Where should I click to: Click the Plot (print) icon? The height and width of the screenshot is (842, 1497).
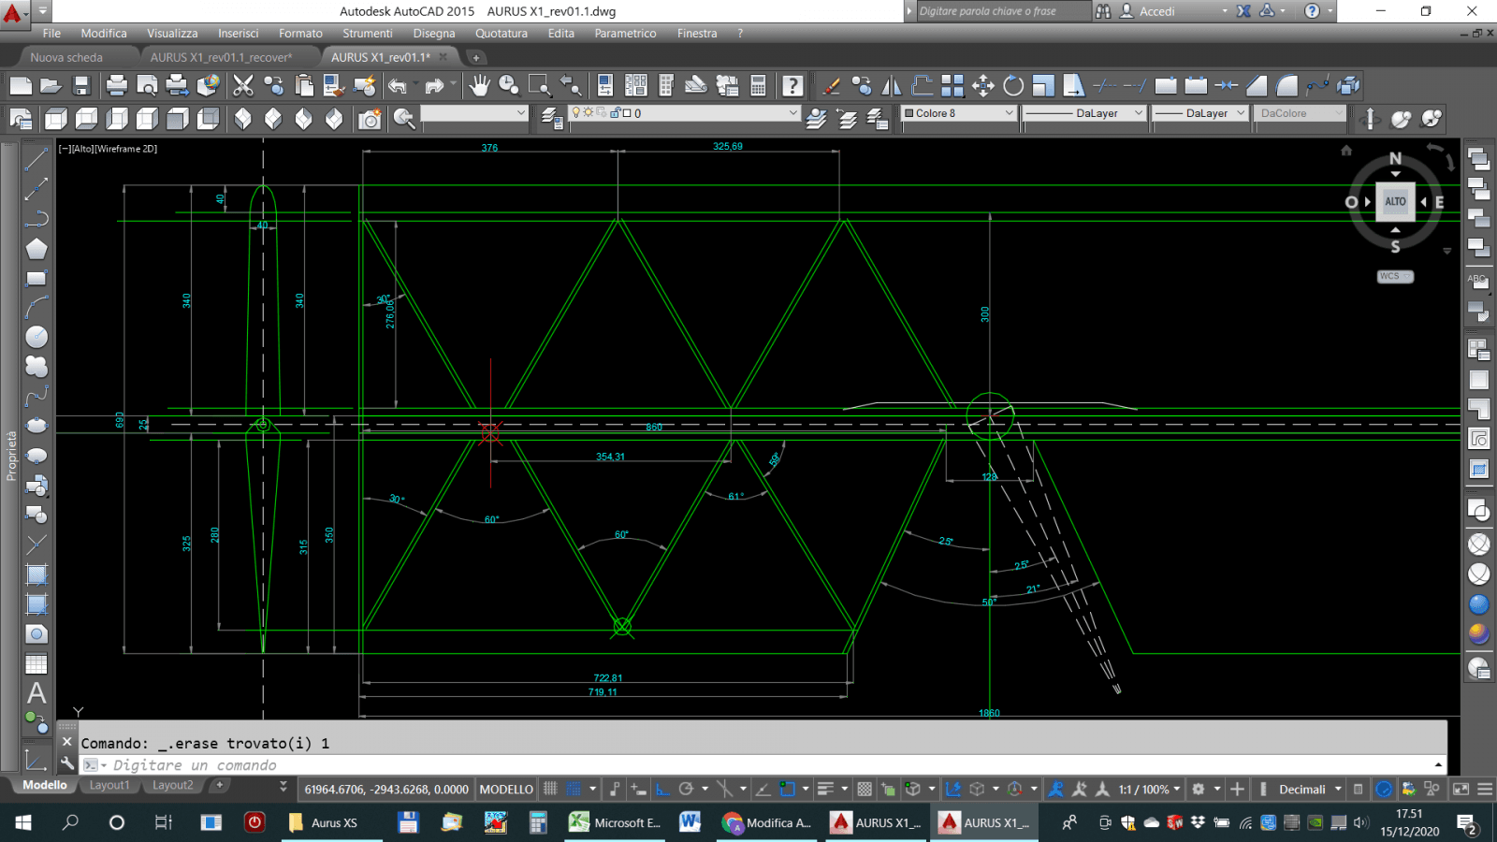117,86
